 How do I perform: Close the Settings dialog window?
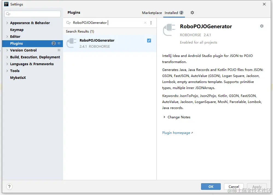(x=264, y=4)
